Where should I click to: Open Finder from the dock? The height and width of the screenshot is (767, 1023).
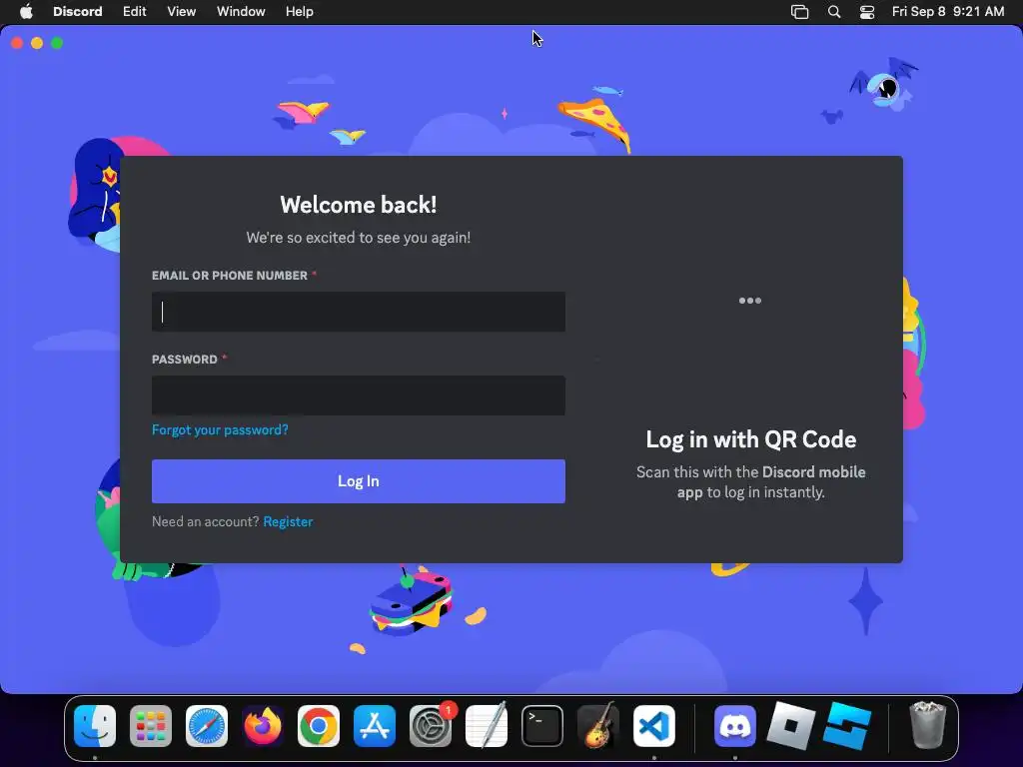pyautogui.click(x=95, y=726)
